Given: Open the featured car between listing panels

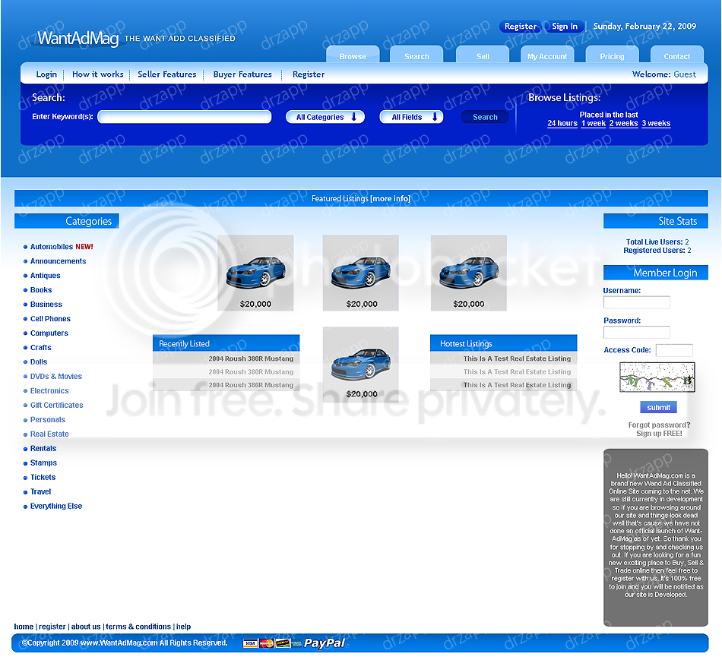Looking at the screenshot, I should (361, 364).
